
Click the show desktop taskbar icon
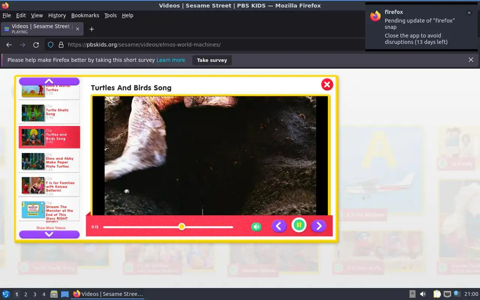pyautogui.click(x=65, y=294)
